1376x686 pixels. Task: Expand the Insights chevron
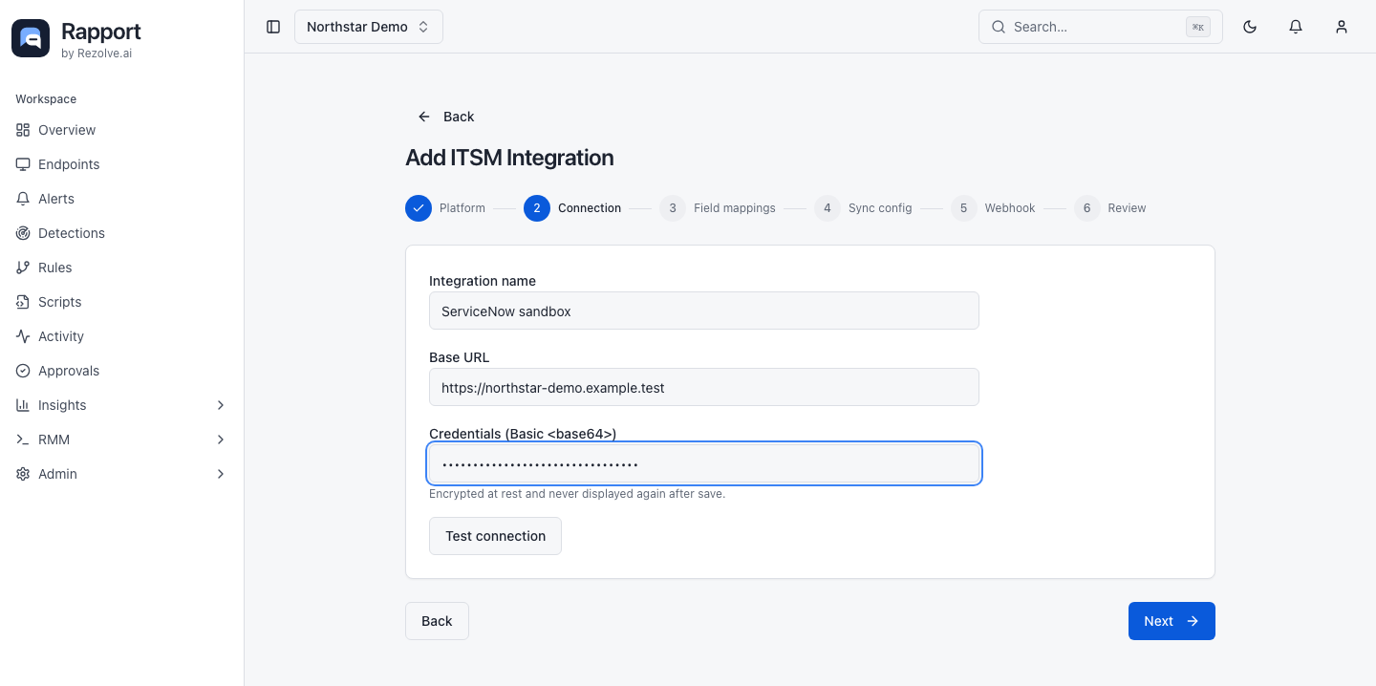click(x=221, y=405)
